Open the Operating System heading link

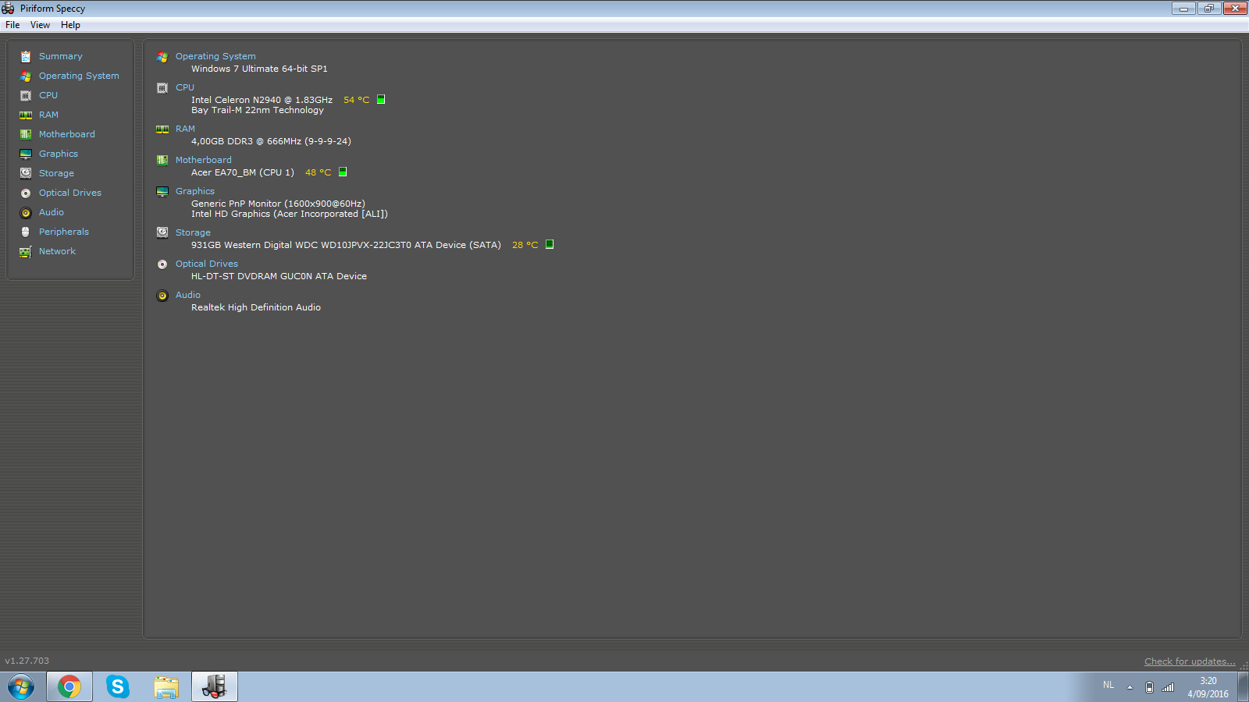[x=215, y=56]
